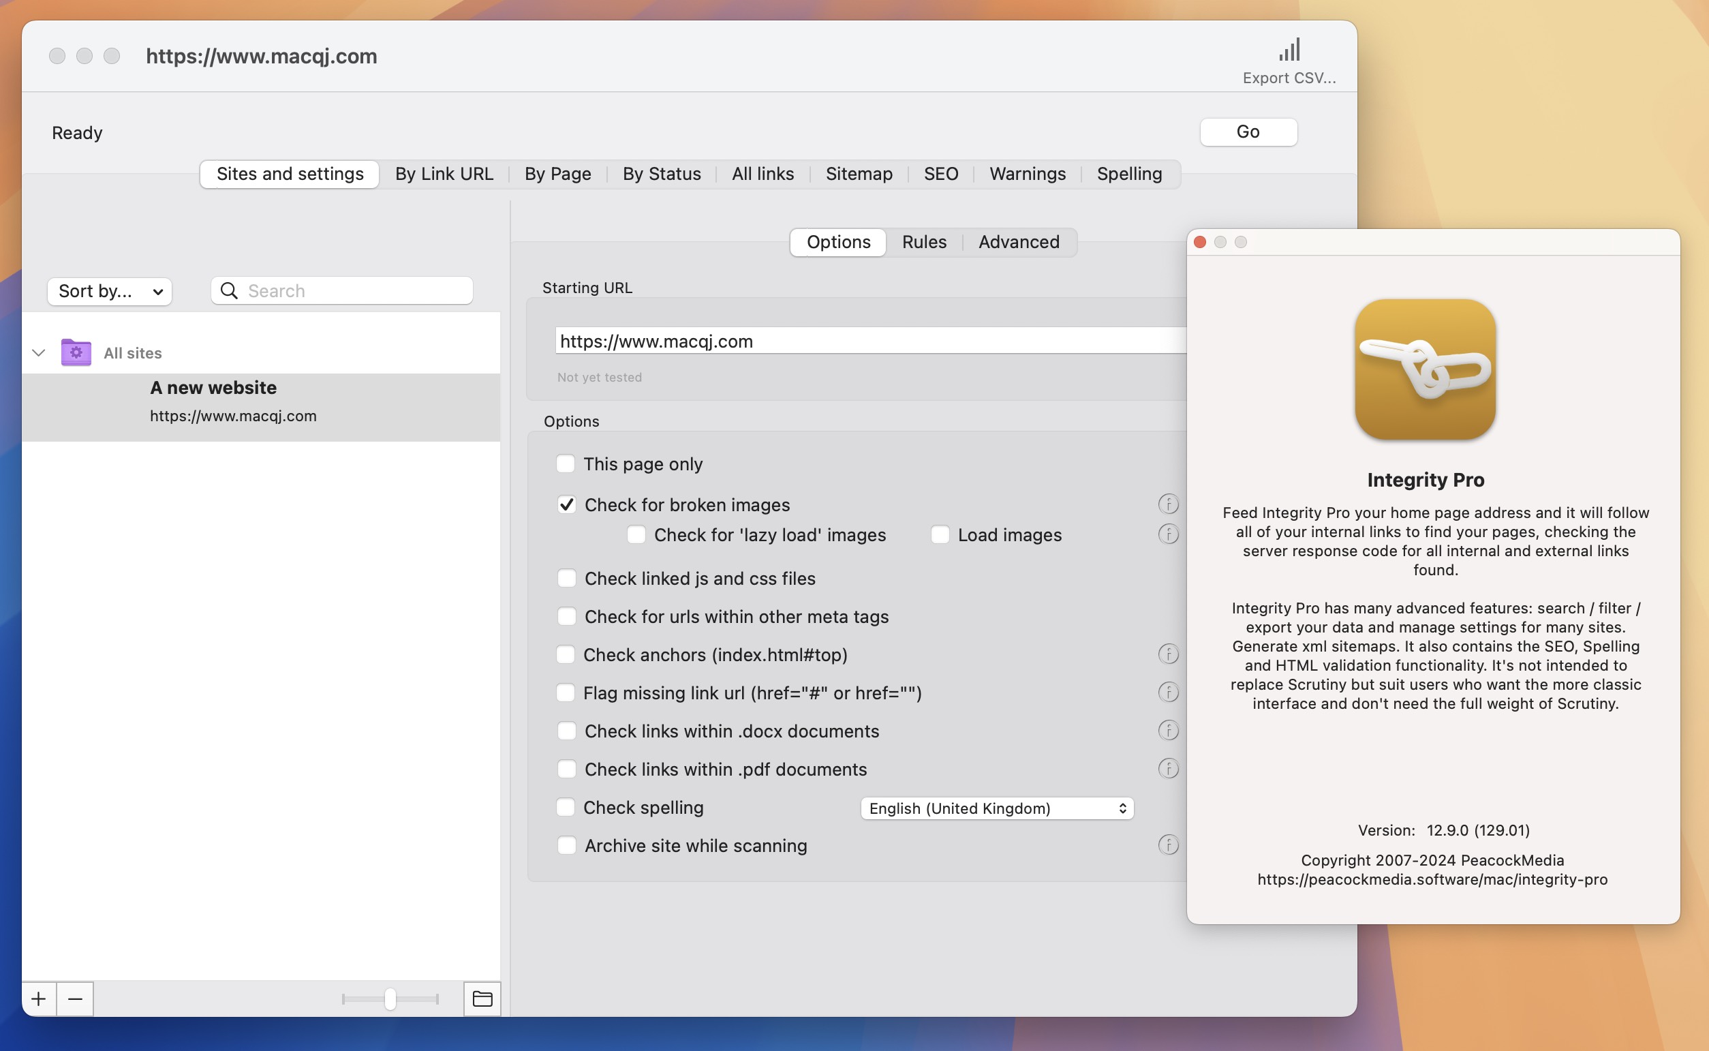1709x1051 pixels.
Task: View the Spelling tab
Action: tap(1129, 174)
